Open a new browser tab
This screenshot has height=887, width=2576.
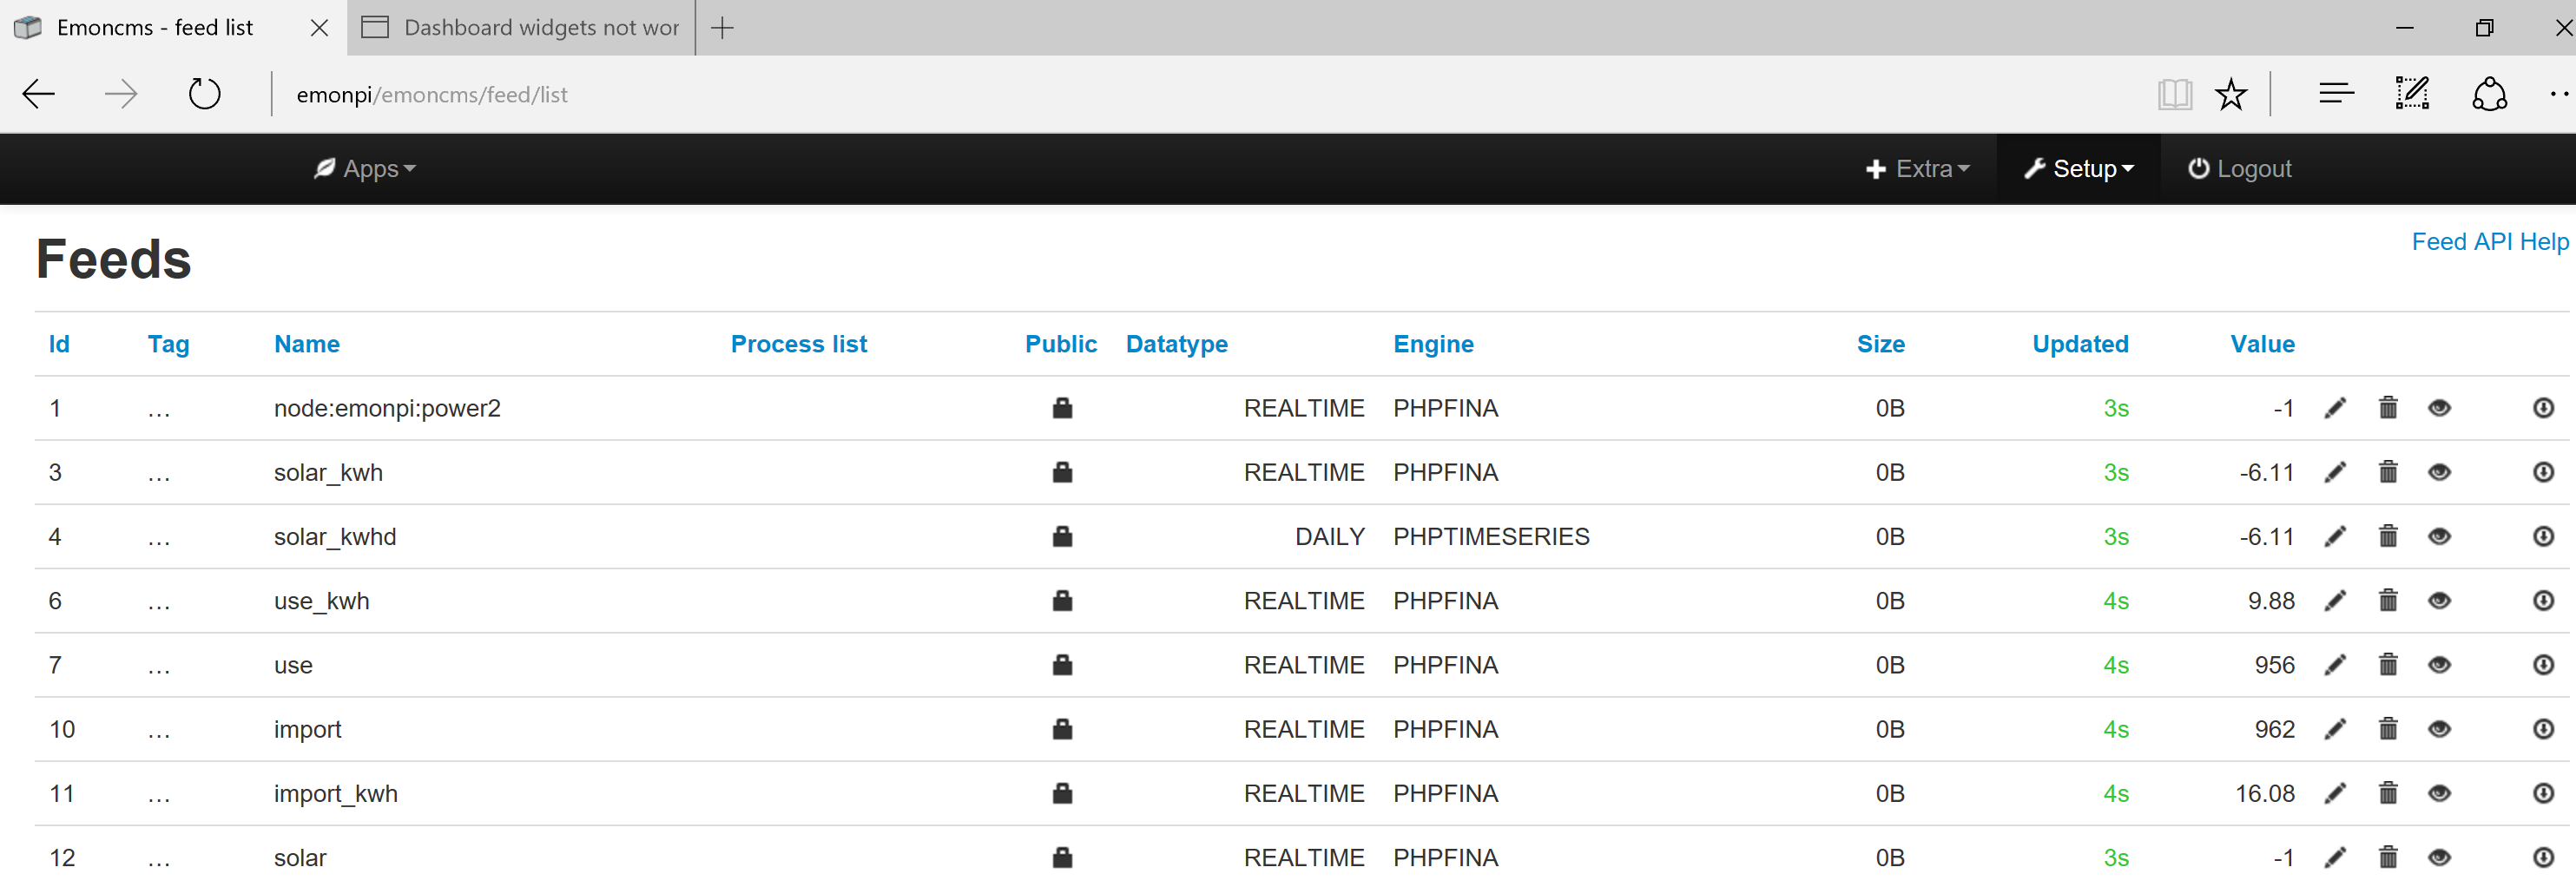coord(722,28)
